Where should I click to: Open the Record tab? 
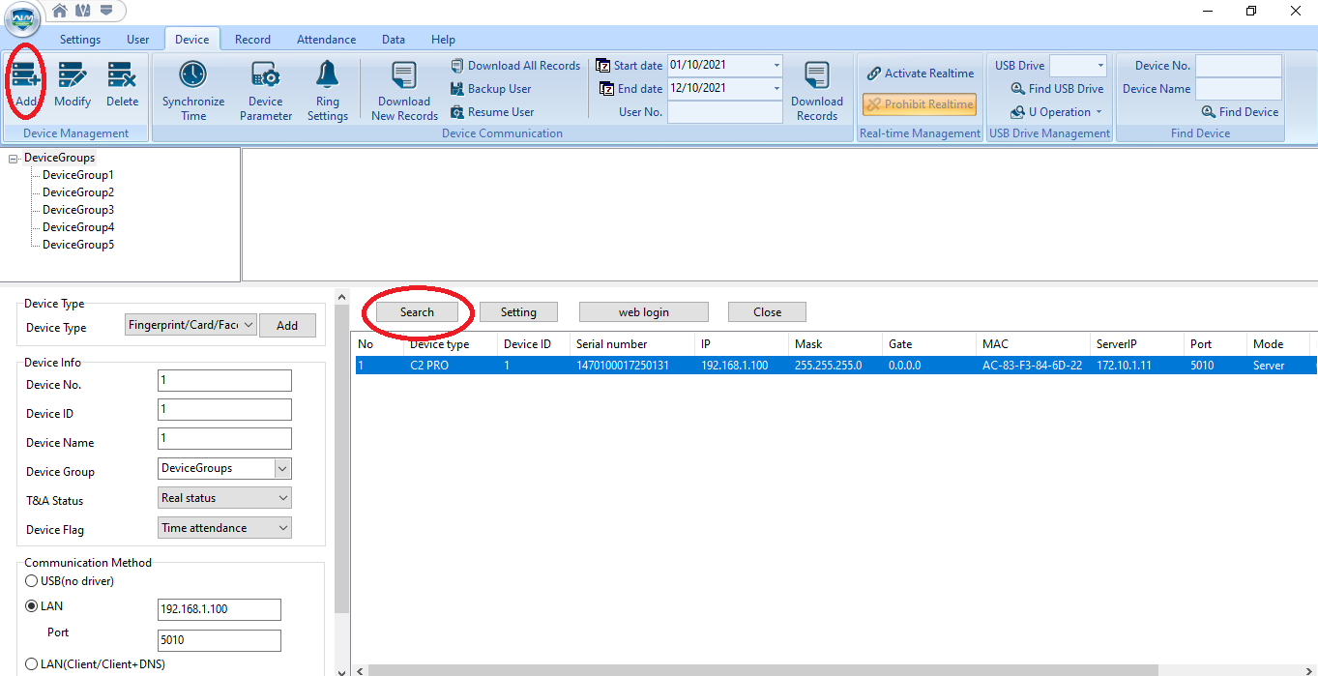(x=252, y=40)
